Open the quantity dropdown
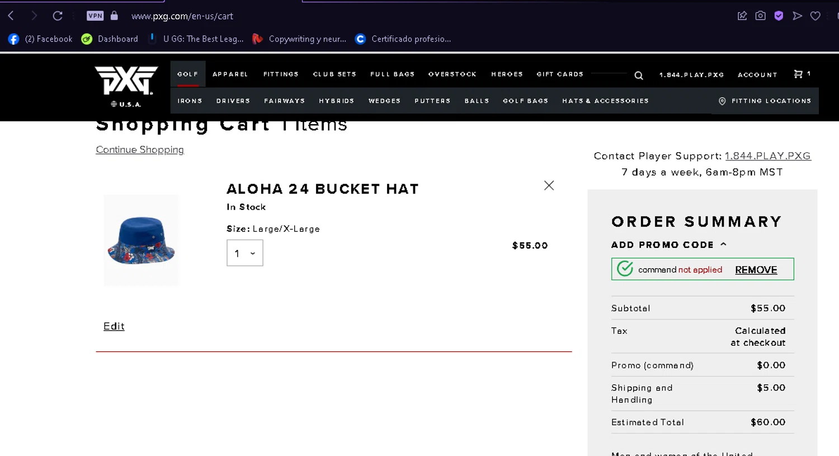 pyautogui.click(x=244, y=253)
